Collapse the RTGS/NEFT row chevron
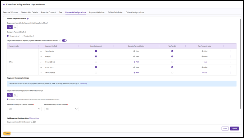This screenshot has height=138, width=244. pos(41,67)
